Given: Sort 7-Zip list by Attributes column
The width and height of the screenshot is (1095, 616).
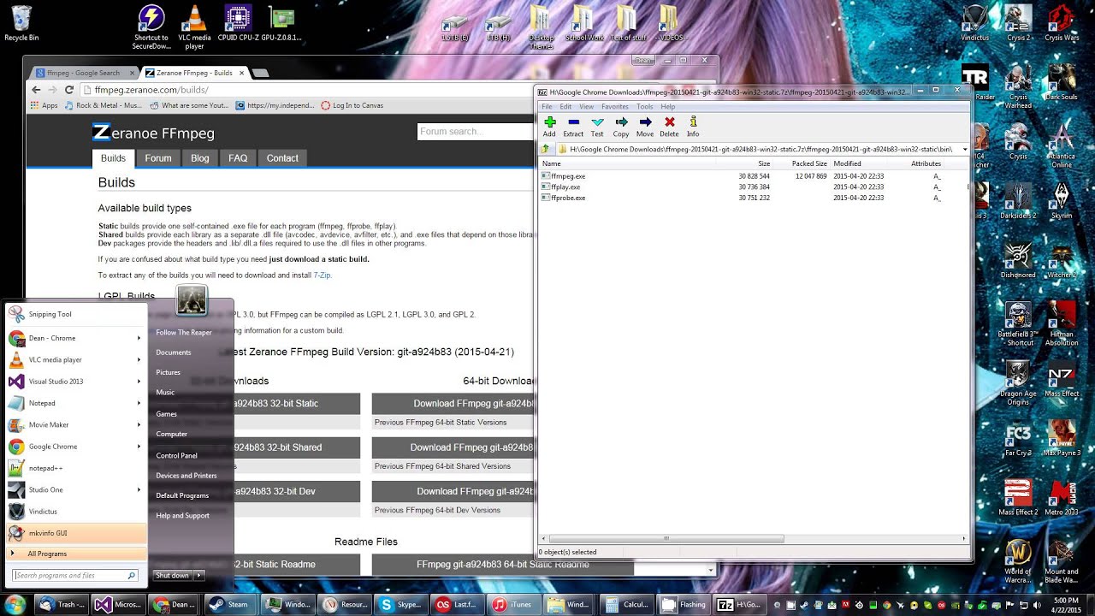Looking at the screenshot, I should coord(926,163).
